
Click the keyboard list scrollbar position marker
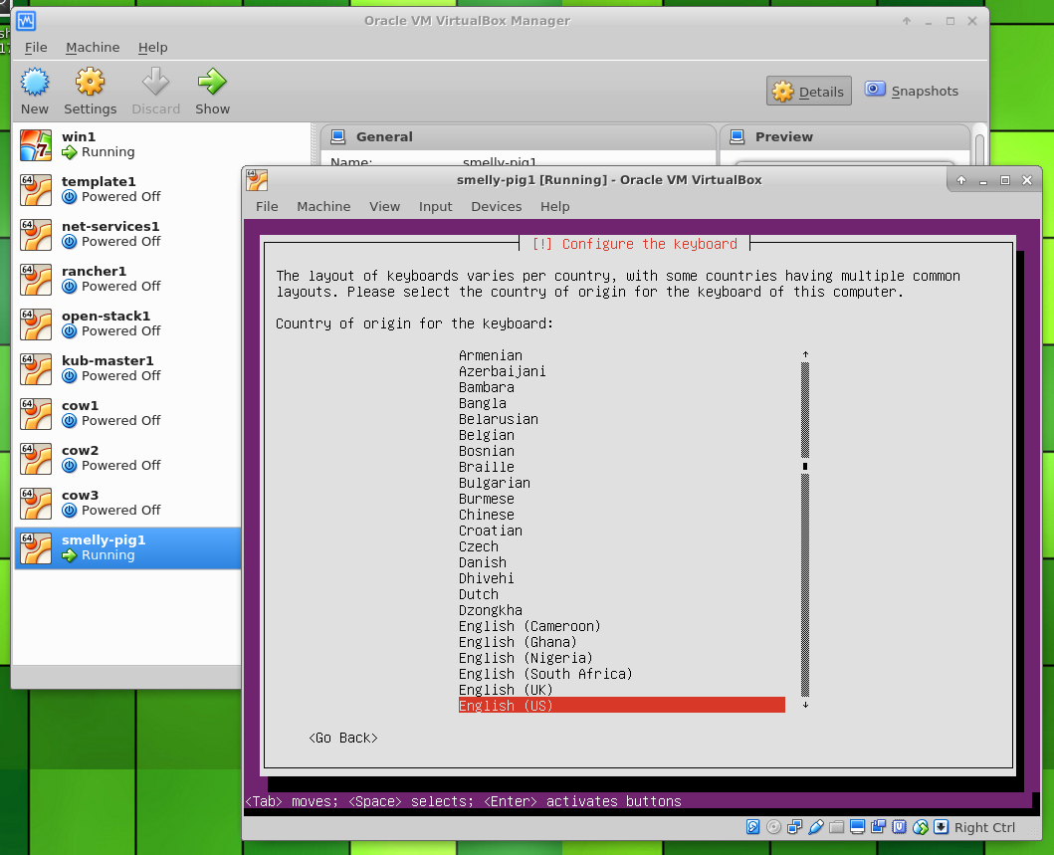tap(805, 466)
